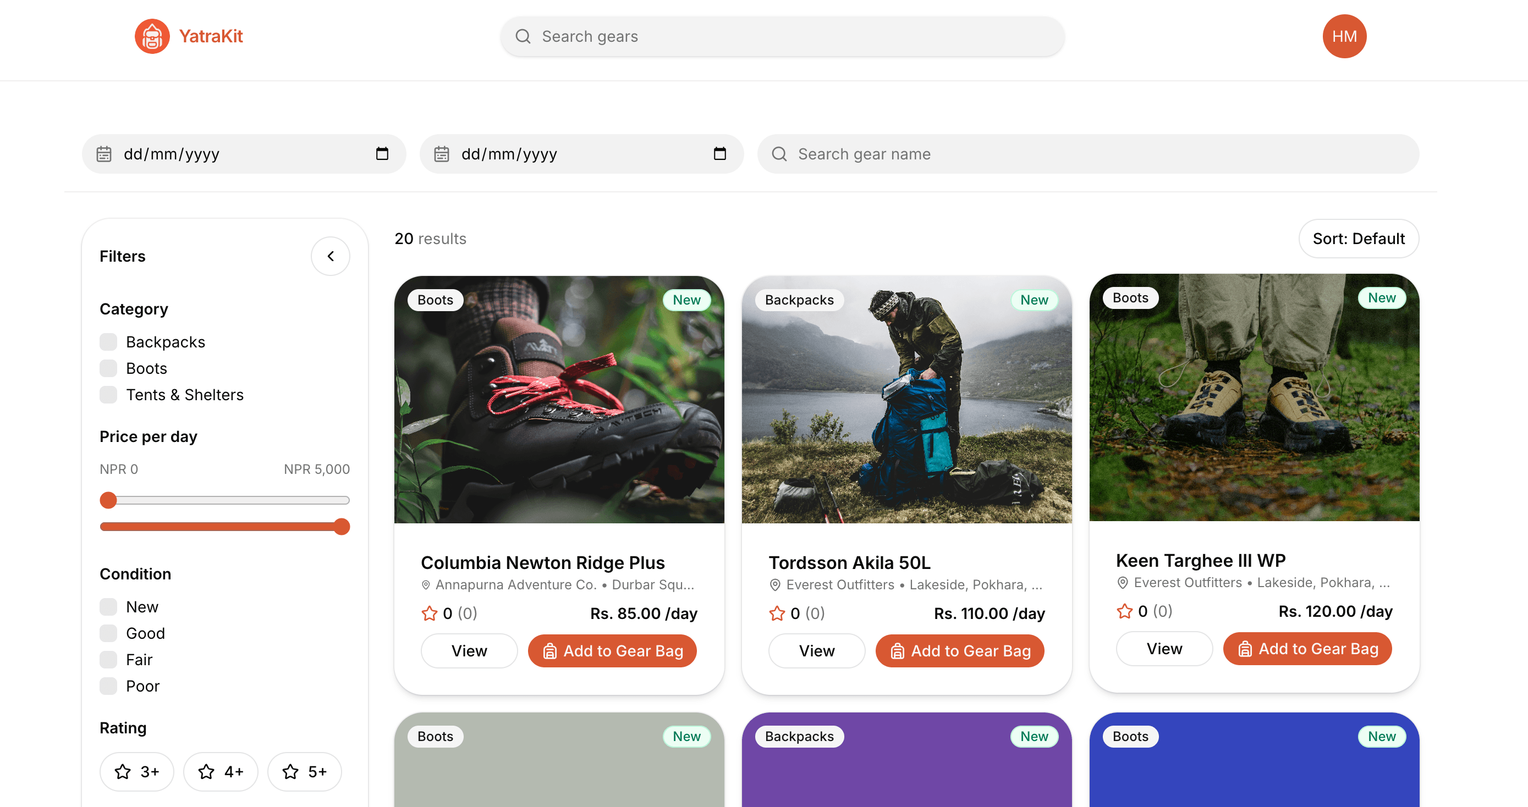Click star rating icon on Tordsson Akila 50L
This screenshot has width=1528, height=807.
click(x=777, y=613)
